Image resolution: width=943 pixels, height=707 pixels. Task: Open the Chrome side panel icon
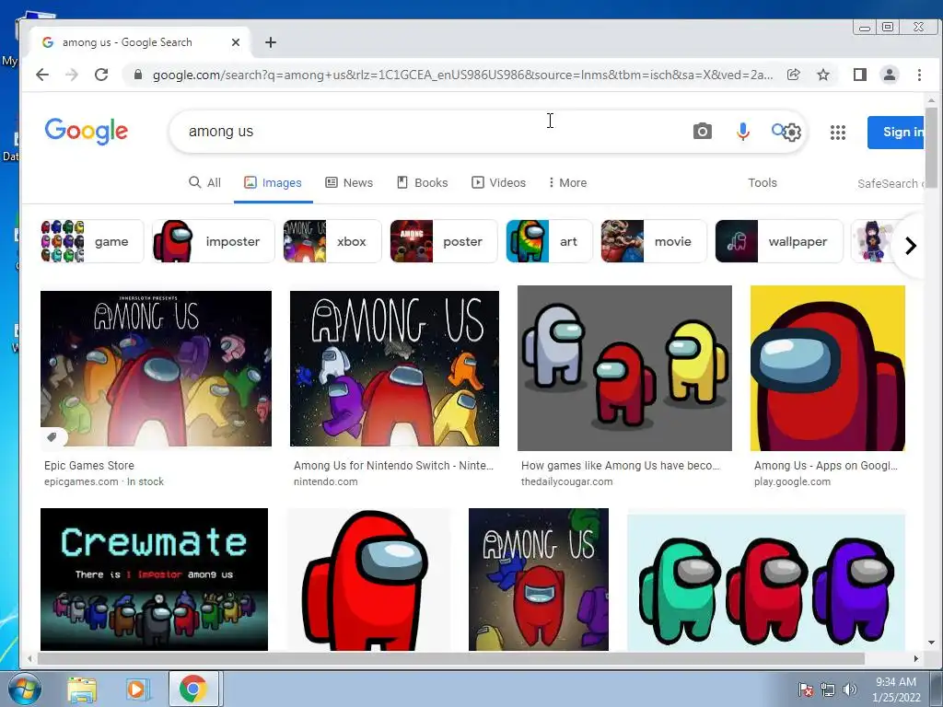(859, 75)
